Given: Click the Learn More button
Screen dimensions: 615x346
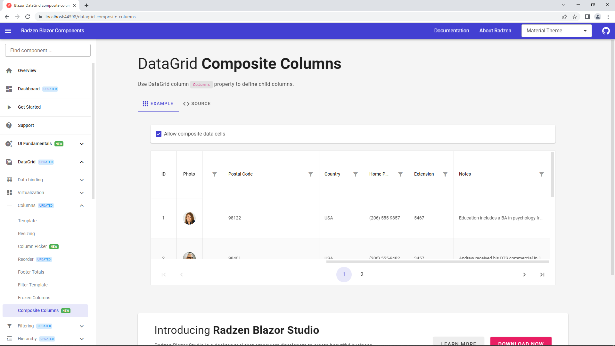Looking at the screenshot, I should coord(459,342).
